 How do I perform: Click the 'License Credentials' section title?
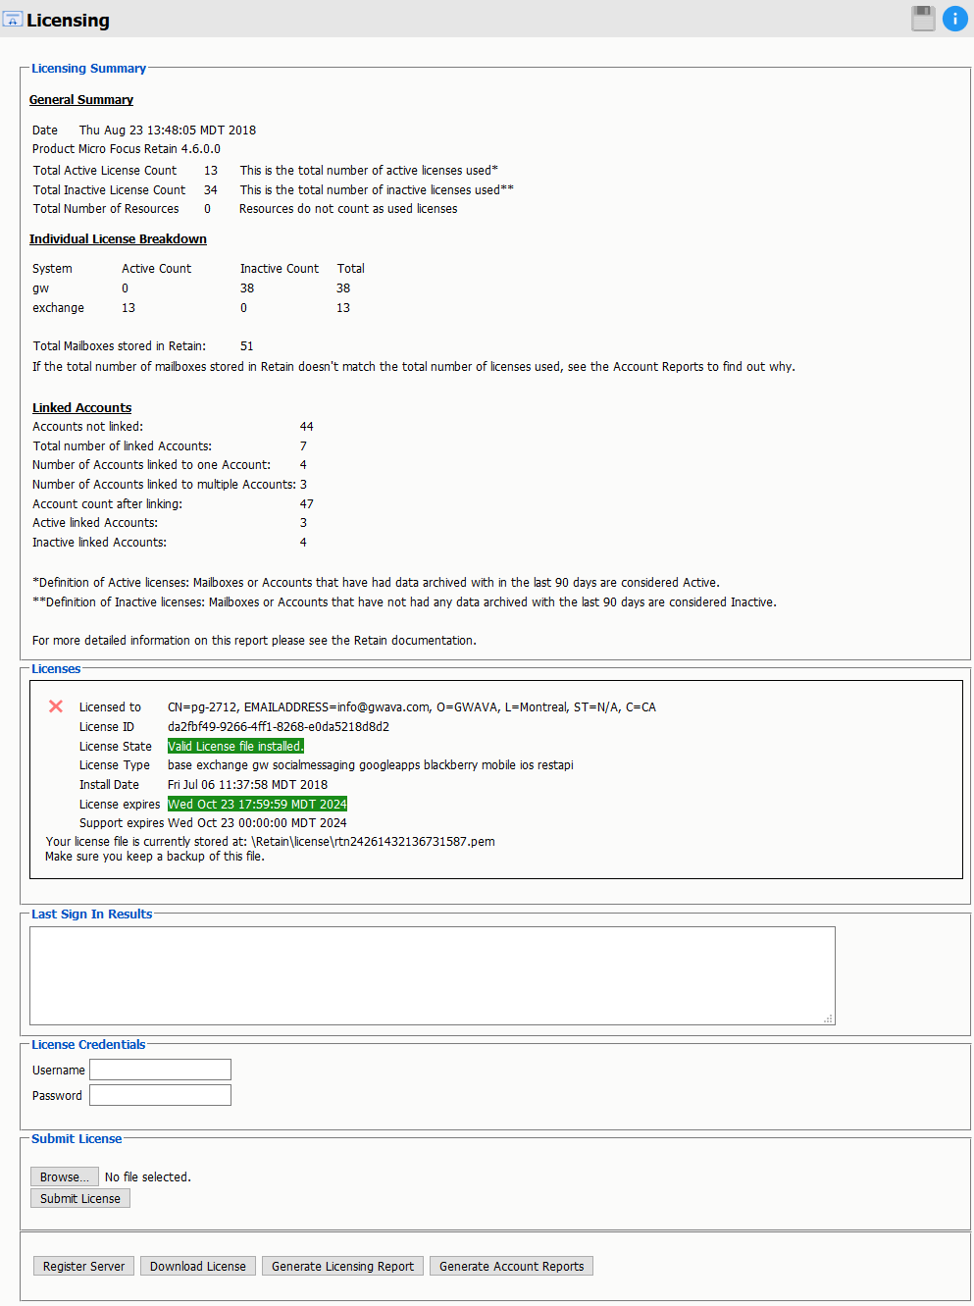point(88,1045)
